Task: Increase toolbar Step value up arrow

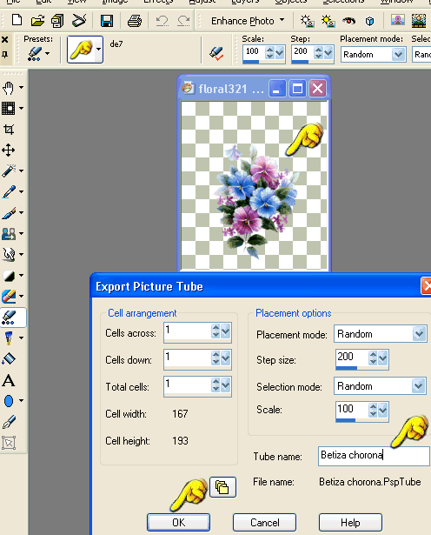Action: [319, 50]
